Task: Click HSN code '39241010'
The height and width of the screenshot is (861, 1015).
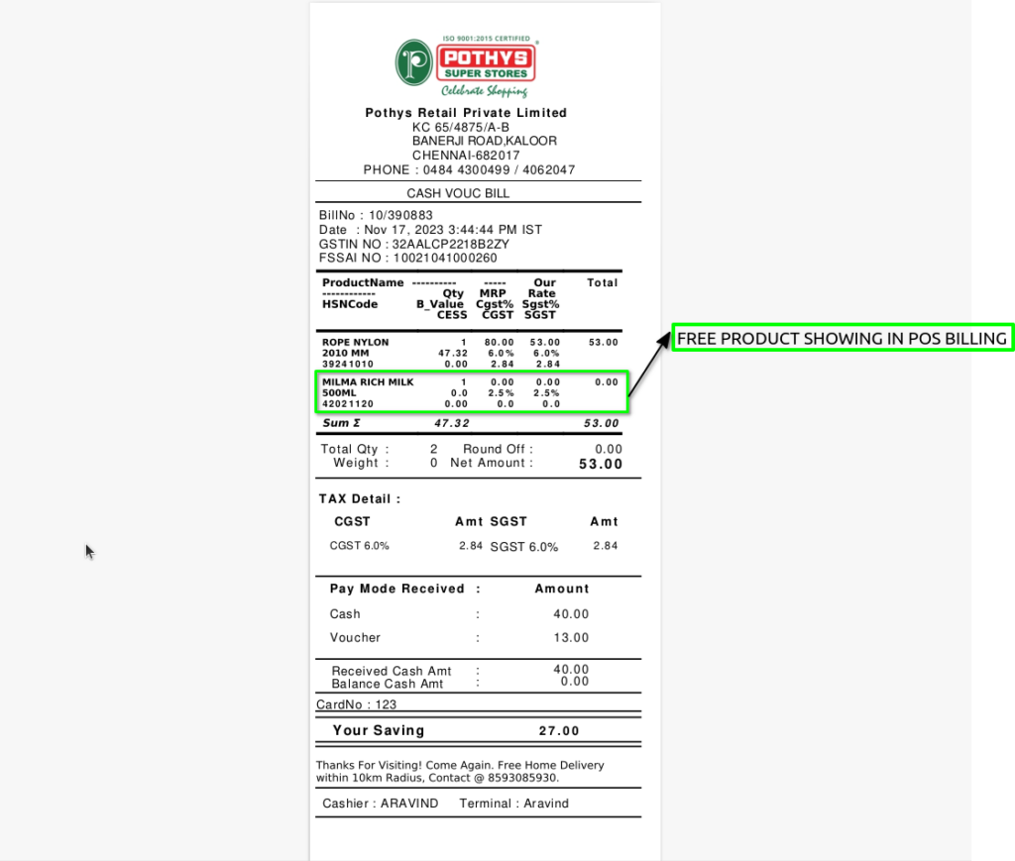Action: pos(348,365)
